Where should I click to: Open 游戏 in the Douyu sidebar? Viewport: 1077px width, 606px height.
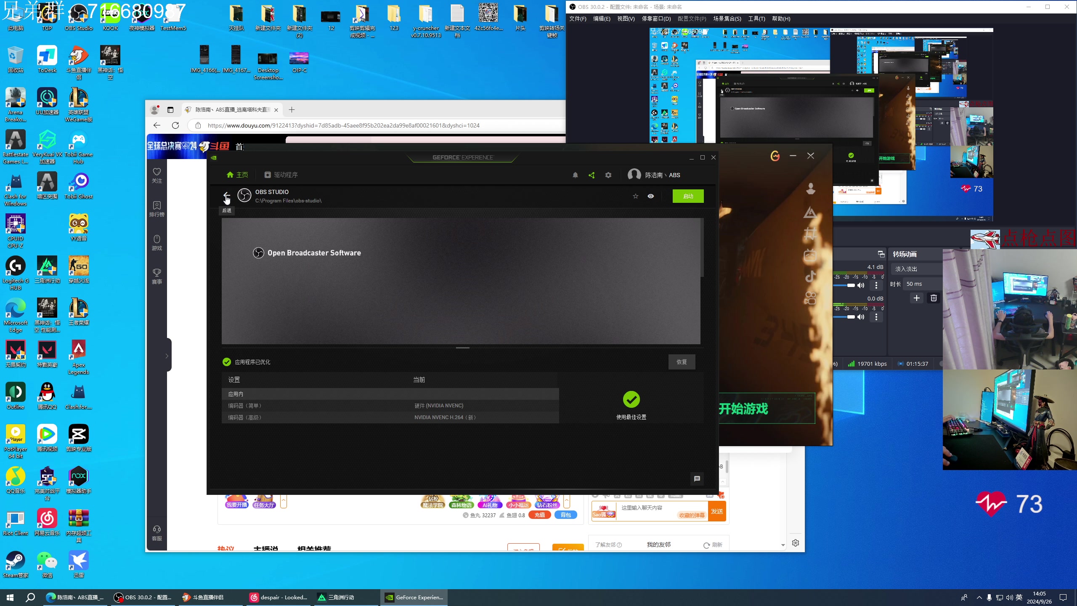point(157,242)
